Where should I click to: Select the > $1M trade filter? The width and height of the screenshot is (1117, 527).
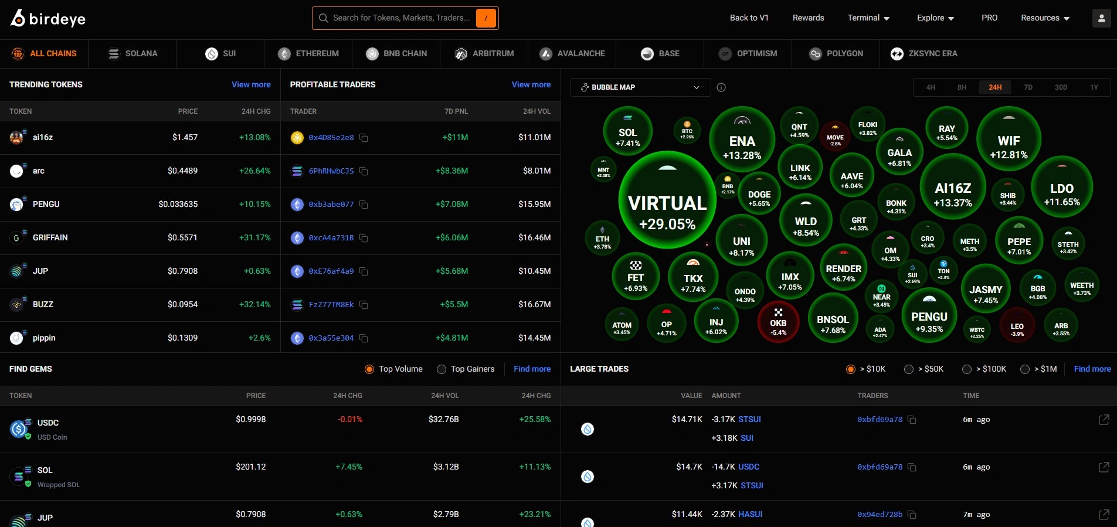click(1025, 369)
